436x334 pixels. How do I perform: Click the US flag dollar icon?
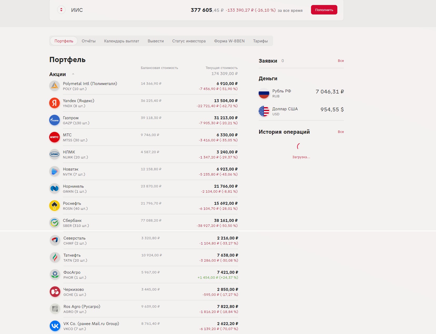point(264,111)
